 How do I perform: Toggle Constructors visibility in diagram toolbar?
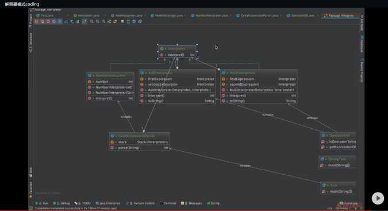point(43,21)
